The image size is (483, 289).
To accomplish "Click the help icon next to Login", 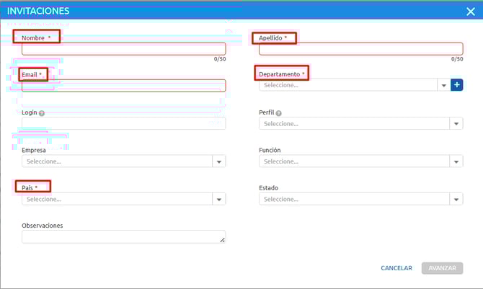I will tap(42, 113).
